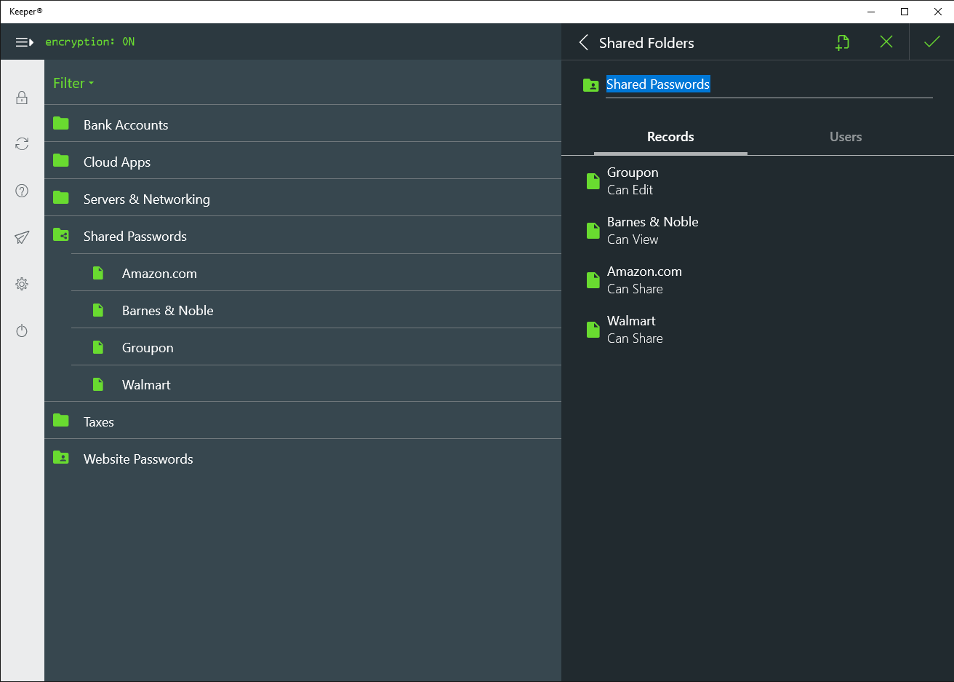Confirm changes with the checkmark icon

[x=931, y=42]
